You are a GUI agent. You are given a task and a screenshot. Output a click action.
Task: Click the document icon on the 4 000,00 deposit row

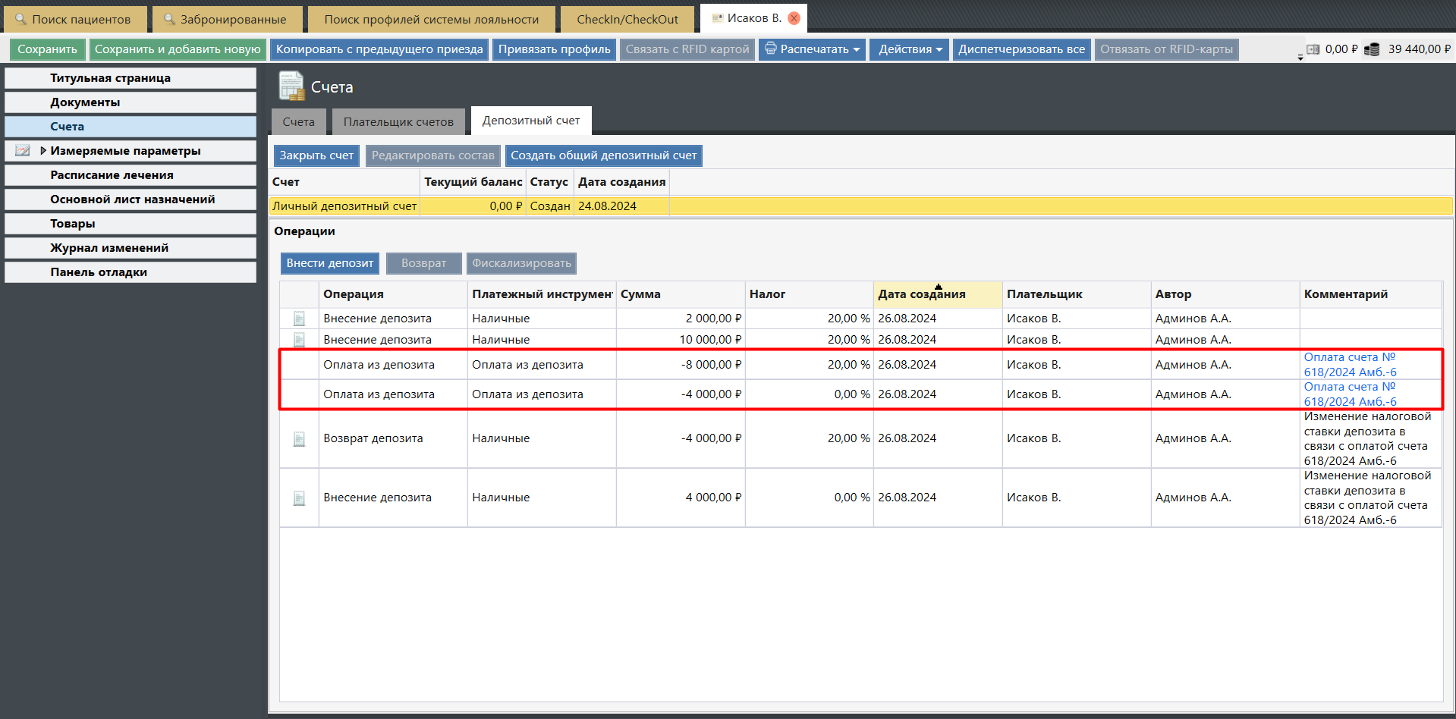tap(299, 498)
